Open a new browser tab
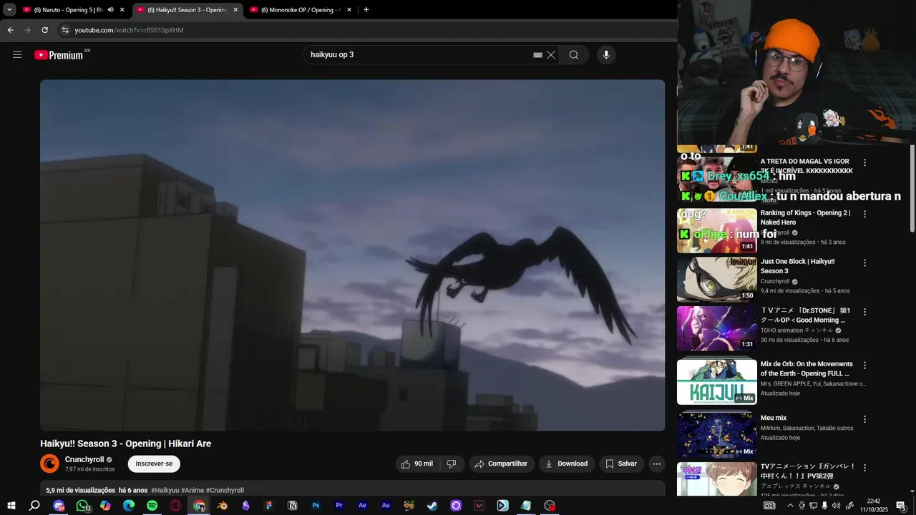 (366, 9)
